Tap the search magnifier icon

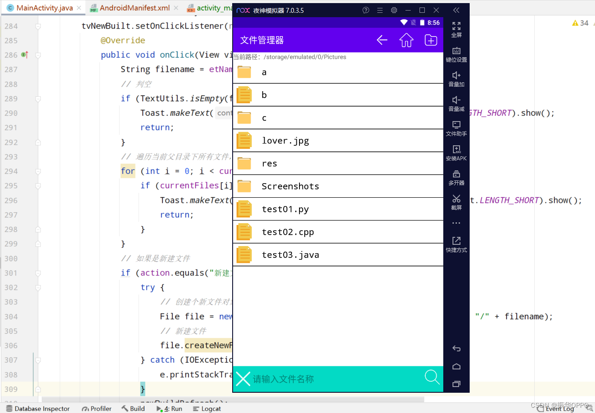click(432, 377)
